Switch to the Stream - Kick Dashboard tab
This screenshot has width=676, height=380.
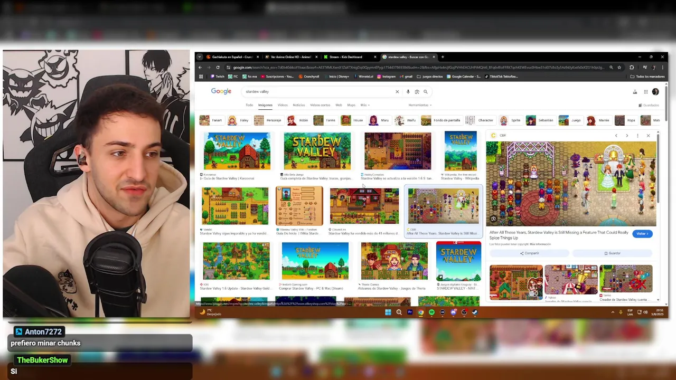[x=350, y=57]
